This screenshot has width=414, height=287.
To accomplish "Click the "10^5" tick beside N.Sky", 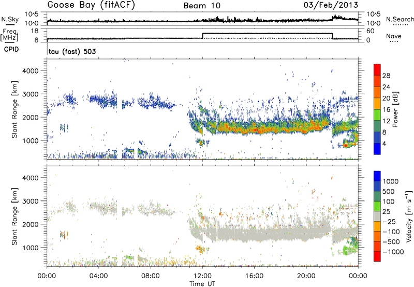I will 32,14.
